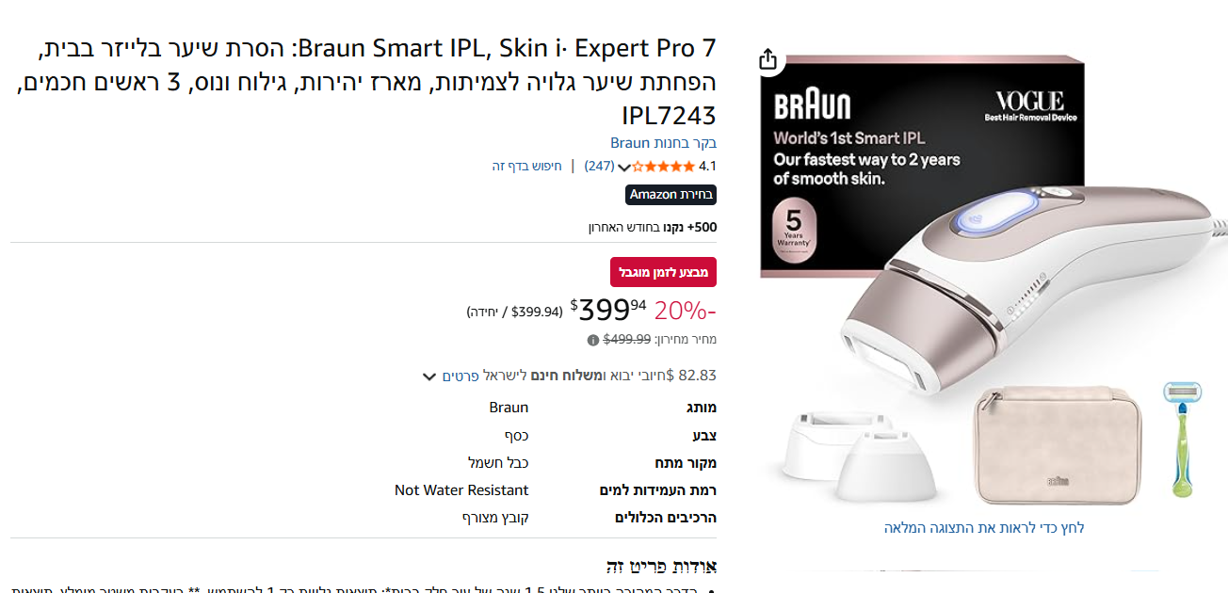The width and height of the screenshot is (1228, 593).
Task: Click the Vogue logo on the box
Action: (x=1029, y=102)
